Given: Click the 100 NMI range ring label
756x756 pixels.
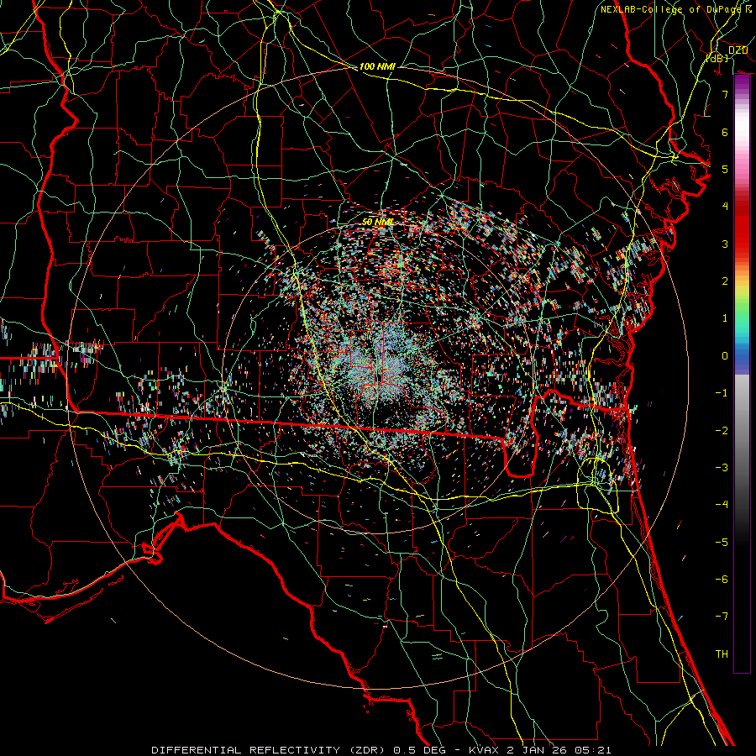Looking at the screenshot, I should 377,66.
